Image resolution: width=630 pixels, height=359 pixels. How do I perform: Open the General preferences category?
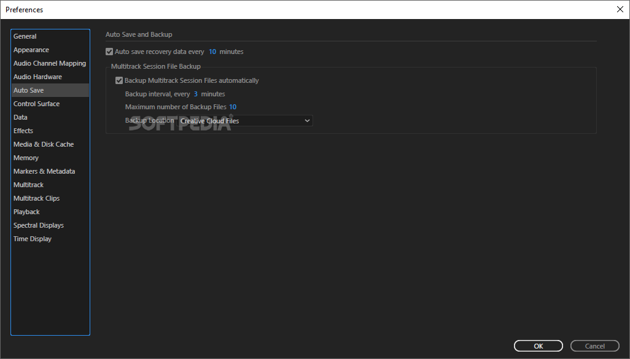point(50,36)
